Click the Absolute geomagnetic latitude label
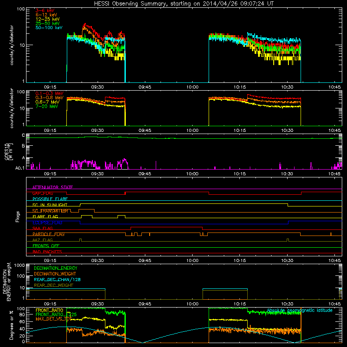Screen dimensions: 347x347 coord(300,311)
